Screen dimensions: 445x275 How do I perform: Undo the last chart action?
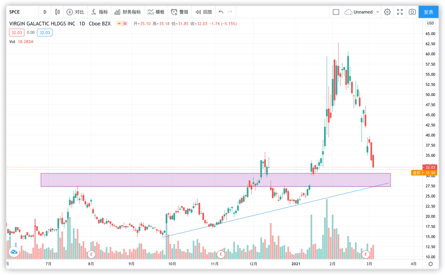(x=221, y=12)
